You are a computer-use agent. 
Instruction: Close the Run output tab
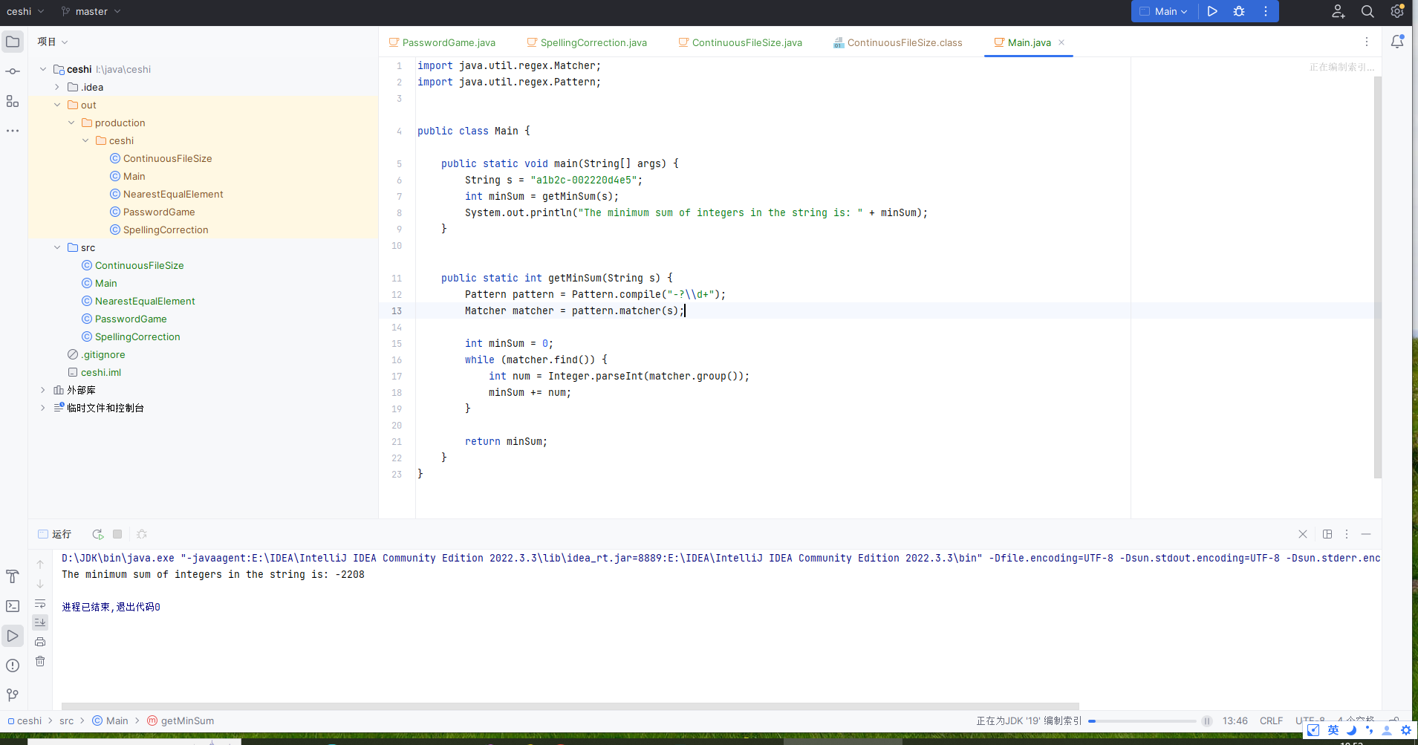(x=1302, y=534)
